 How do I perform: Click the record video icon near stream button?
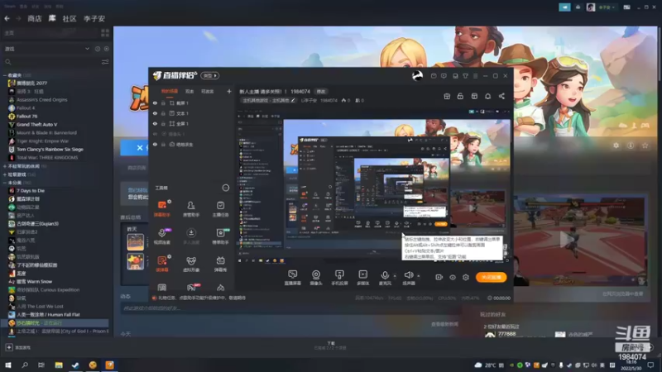[x=439, y=277]
